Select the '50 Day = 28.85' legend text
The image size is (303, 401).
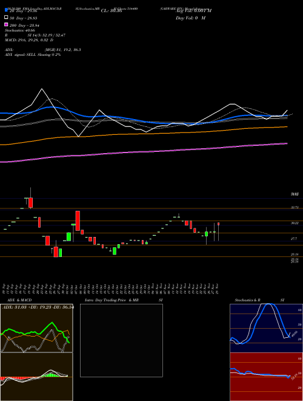23,18
